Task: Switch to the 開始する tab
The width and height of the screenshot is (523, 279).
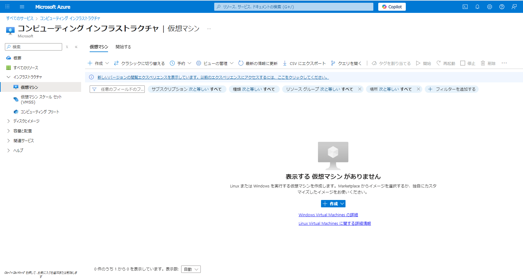Action: coord(123,47)
